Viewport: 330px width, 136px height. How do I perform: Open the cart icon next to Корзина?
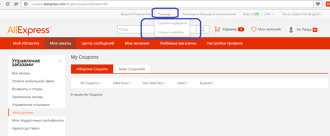click(x=217, y=29)
